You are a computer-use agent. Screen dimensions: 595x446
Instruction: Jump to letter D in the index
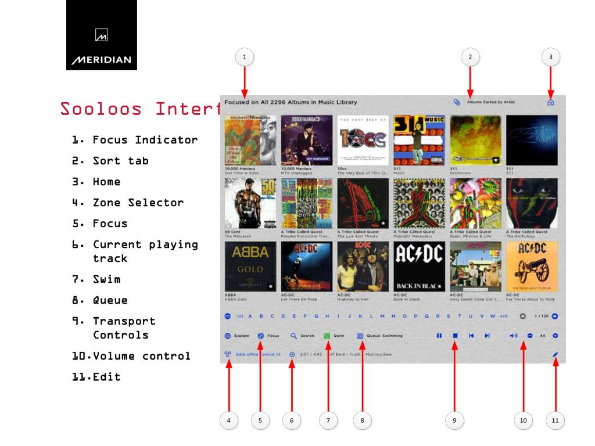point(283,316)
